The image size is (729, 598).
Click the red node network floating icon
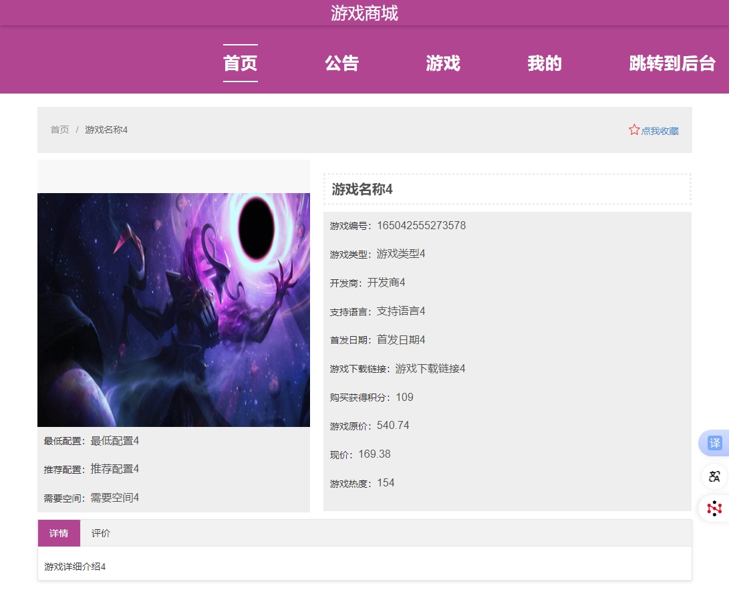pos(714,508)
